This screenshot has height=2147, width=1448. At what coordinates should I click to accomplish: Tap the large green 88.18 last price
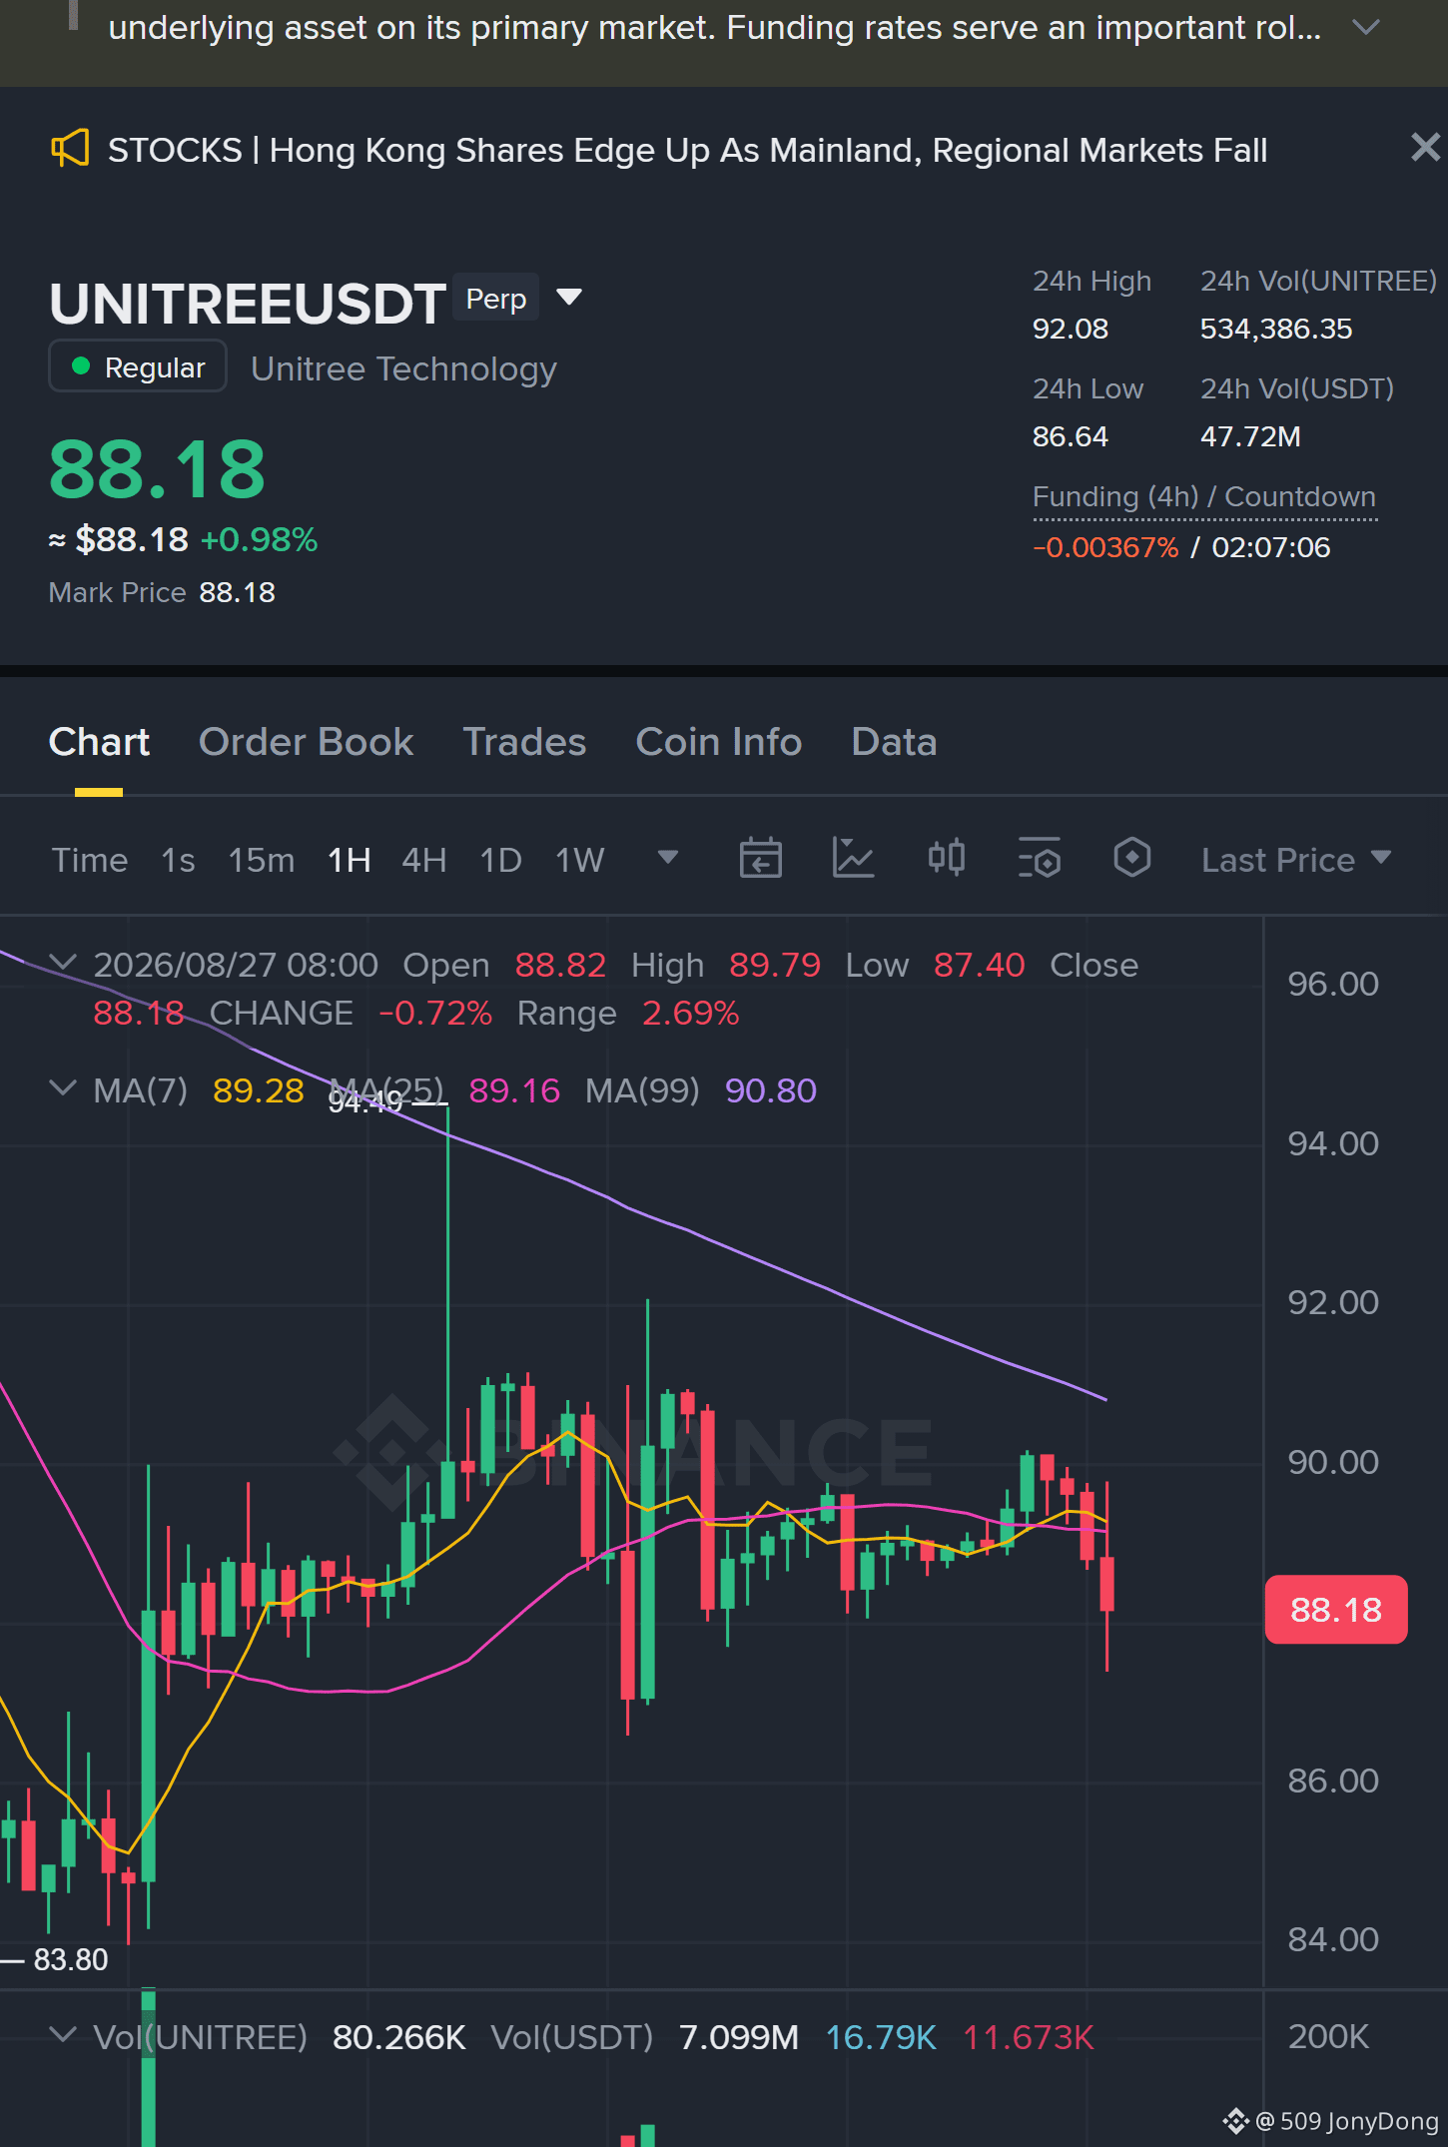click(157, 469)
